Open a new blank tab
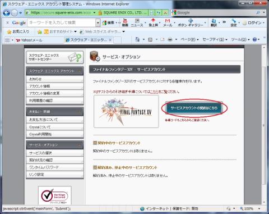 pos(117,40)
